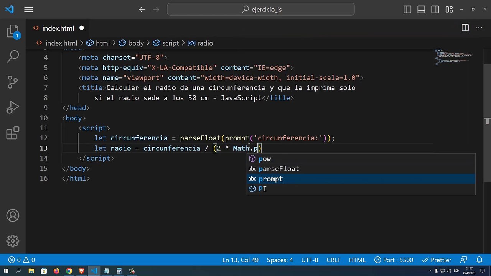
Task: Click 'circunferencia' variable on line 13
Action: [172, 148]
